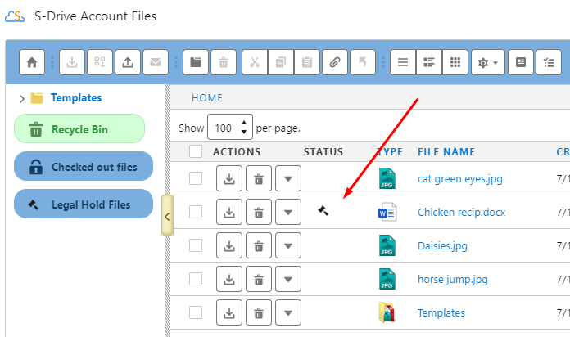Delete the horse jump.jpg file
This screenshot has width=570, height=337.
coord(258,279)
